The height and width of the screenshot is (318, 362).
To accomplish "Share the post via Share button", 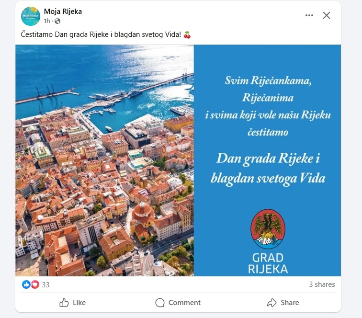I will pos(283,303).
